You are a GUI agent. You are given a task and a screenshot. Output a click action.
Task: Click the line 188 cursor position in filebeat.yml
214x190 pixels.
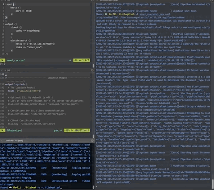(x=6, y=74)
